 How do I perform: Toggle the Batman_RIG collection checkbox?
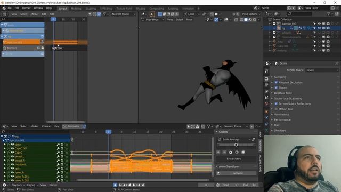coord(274,23)
